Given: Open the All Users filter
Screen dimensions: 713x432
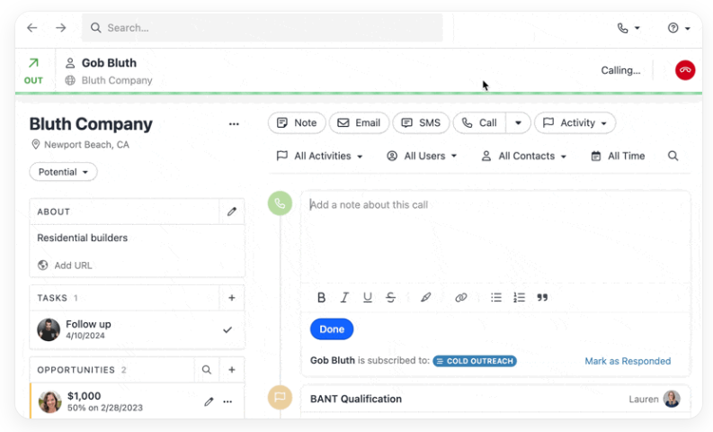Looking at the screenshot, I should [422, 156].
